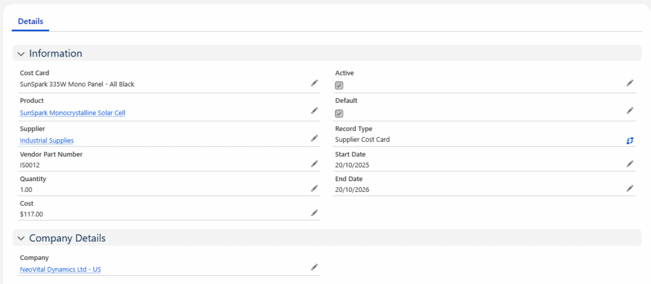Edit Start Date with its pencil icon
The image size is (651, 284).
(x=629, y=164)
